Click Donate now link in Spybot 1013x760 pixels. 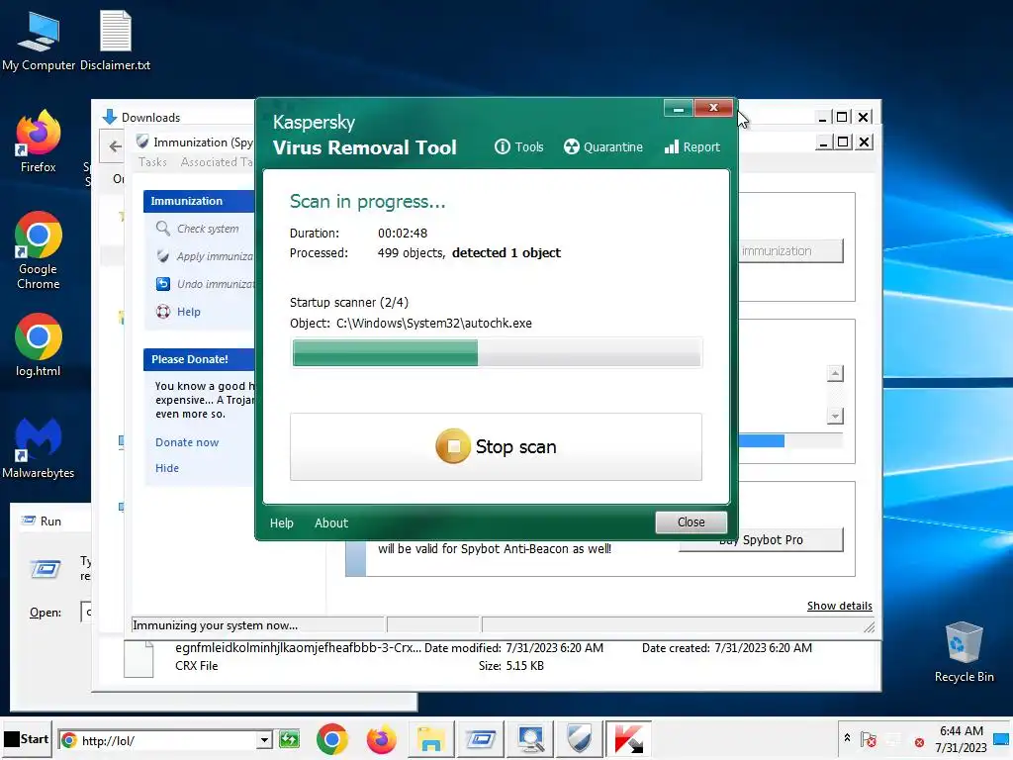[x=187, y=442]
